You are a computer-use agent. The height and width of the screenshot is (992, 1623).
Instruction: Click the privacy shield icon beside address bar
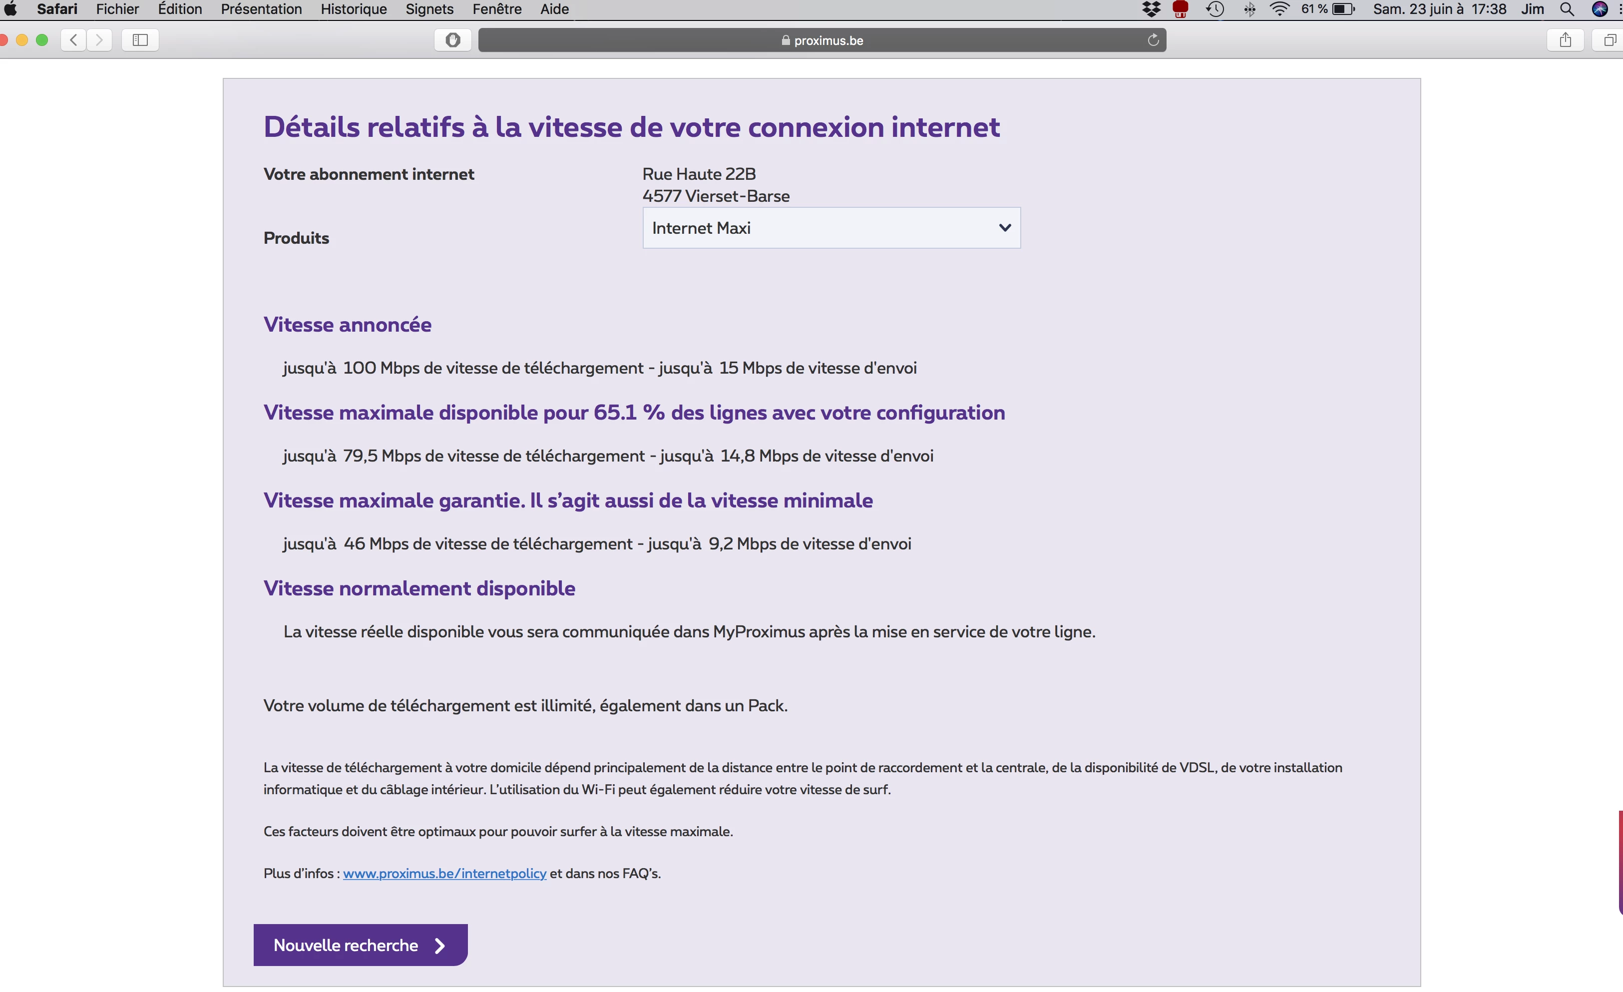[x=453, y=40]
